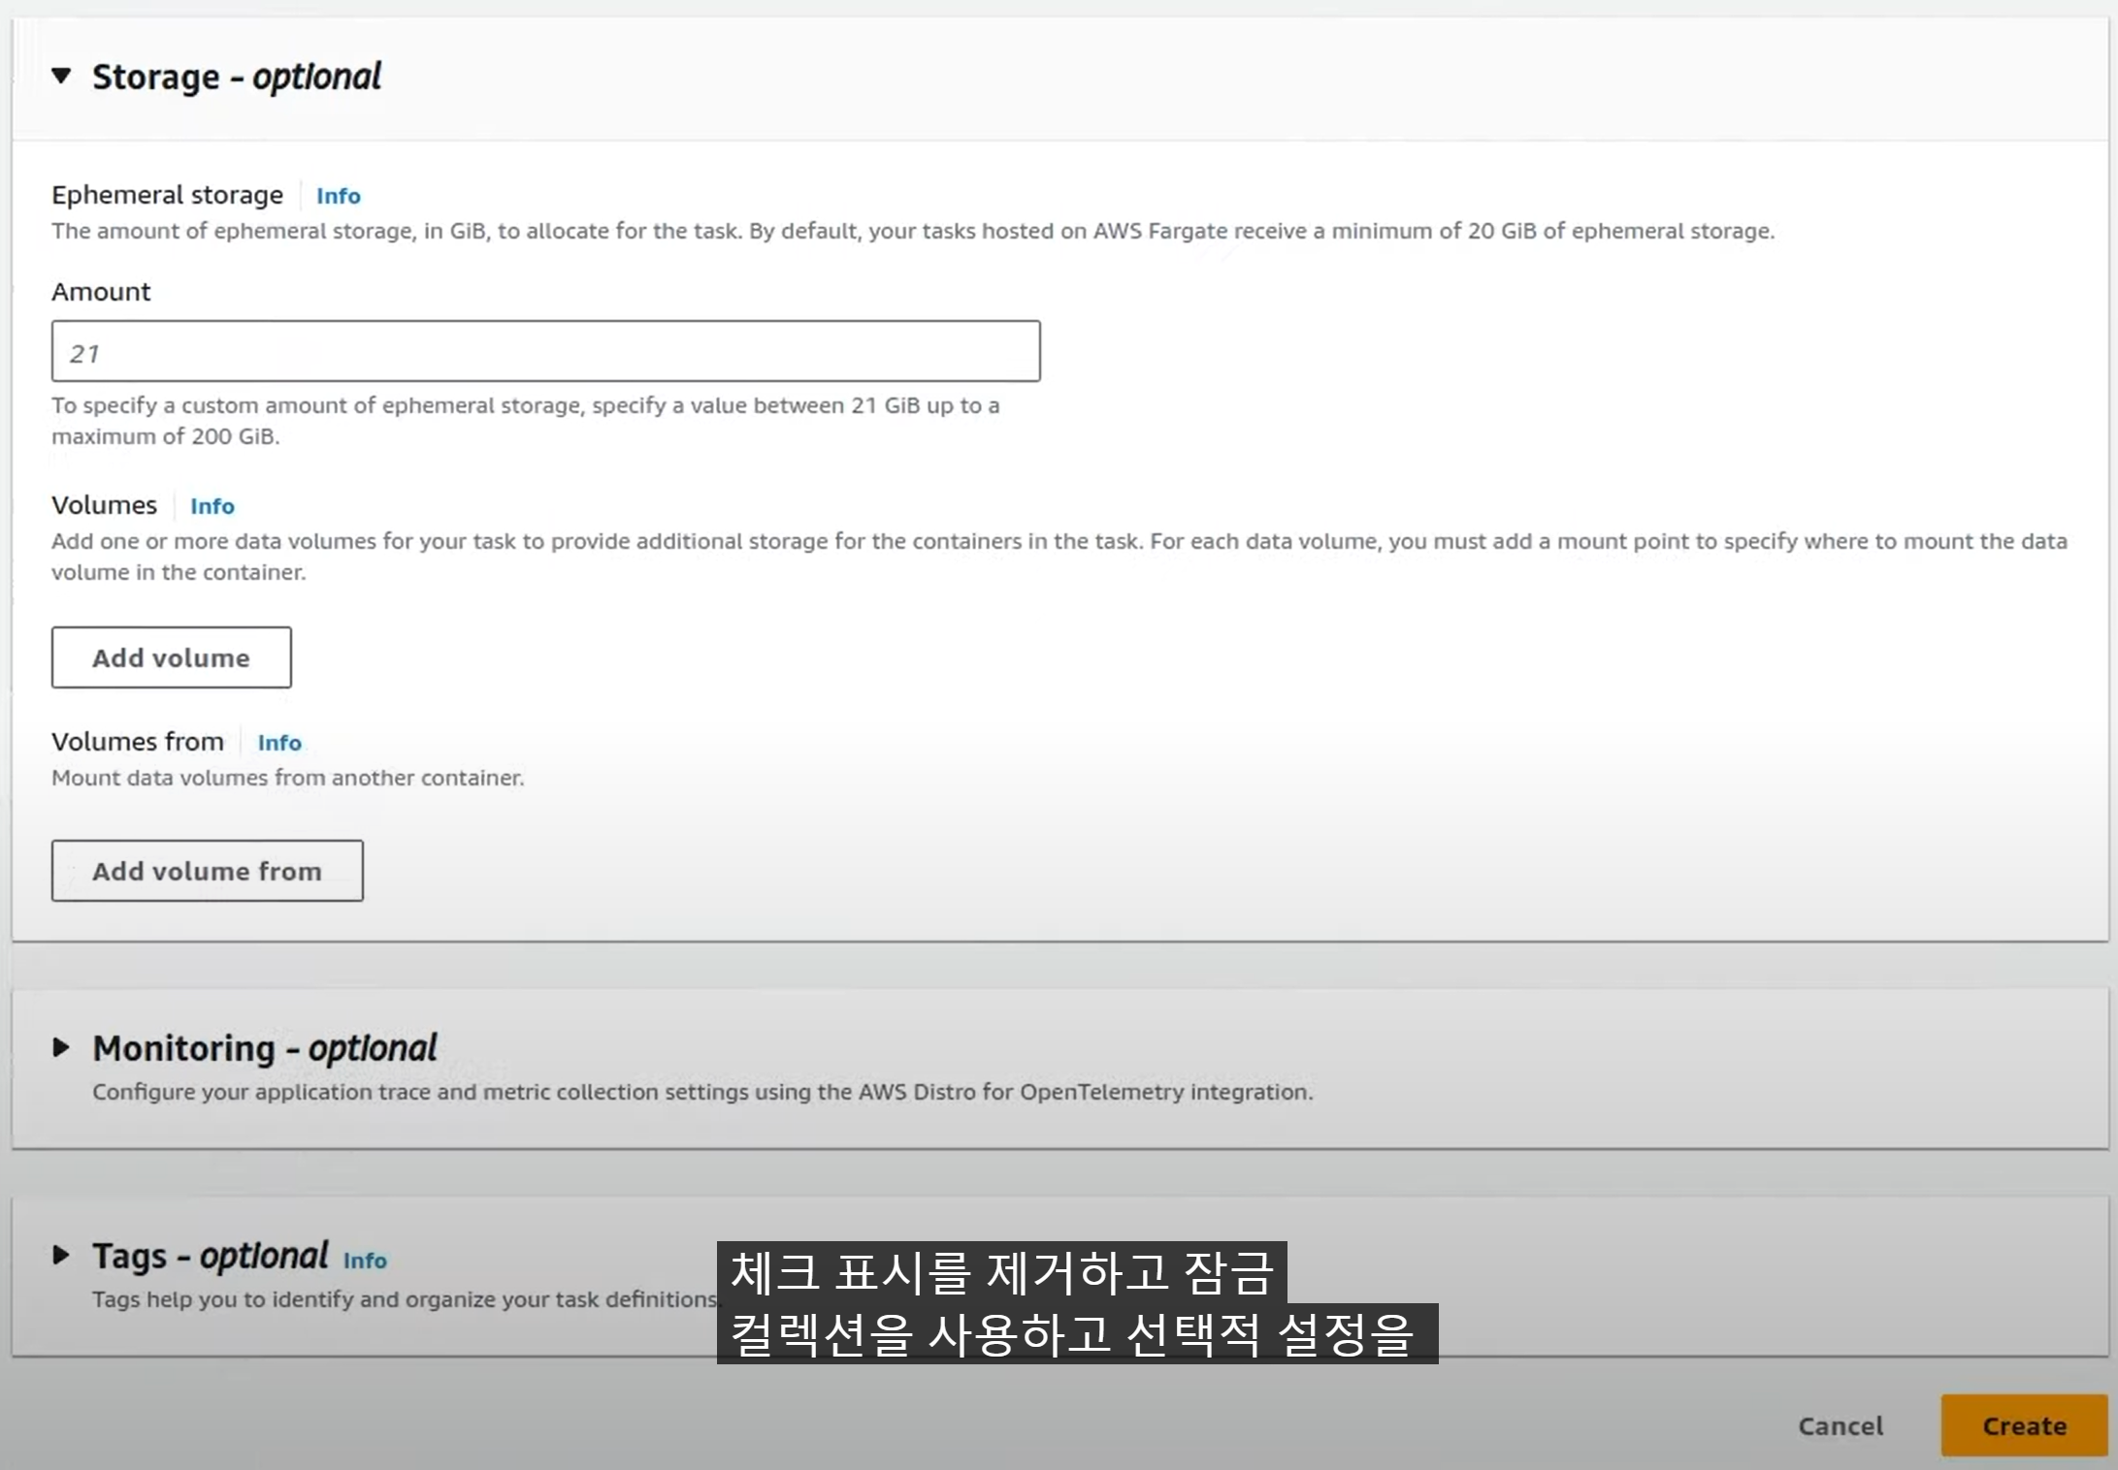The image size is (2118, 1470).
Task: Expand the Tags section arrow
Action: tap(61, 1255)
